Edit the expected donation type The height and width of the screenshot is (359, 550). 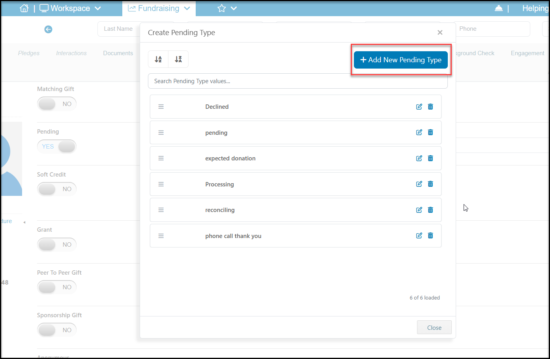point(419,158)
